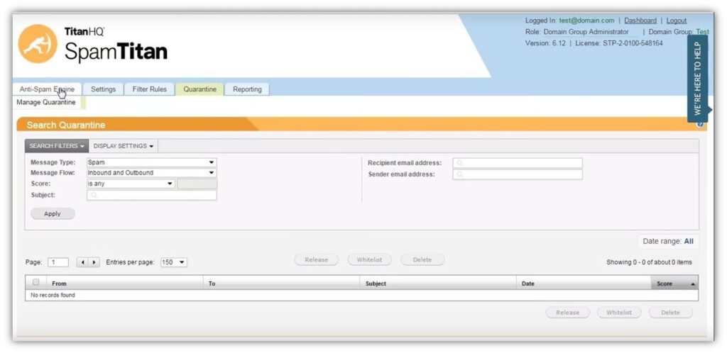Change Entries per page dropdown
Screen dimensions: 727x353
pos(174,262)
